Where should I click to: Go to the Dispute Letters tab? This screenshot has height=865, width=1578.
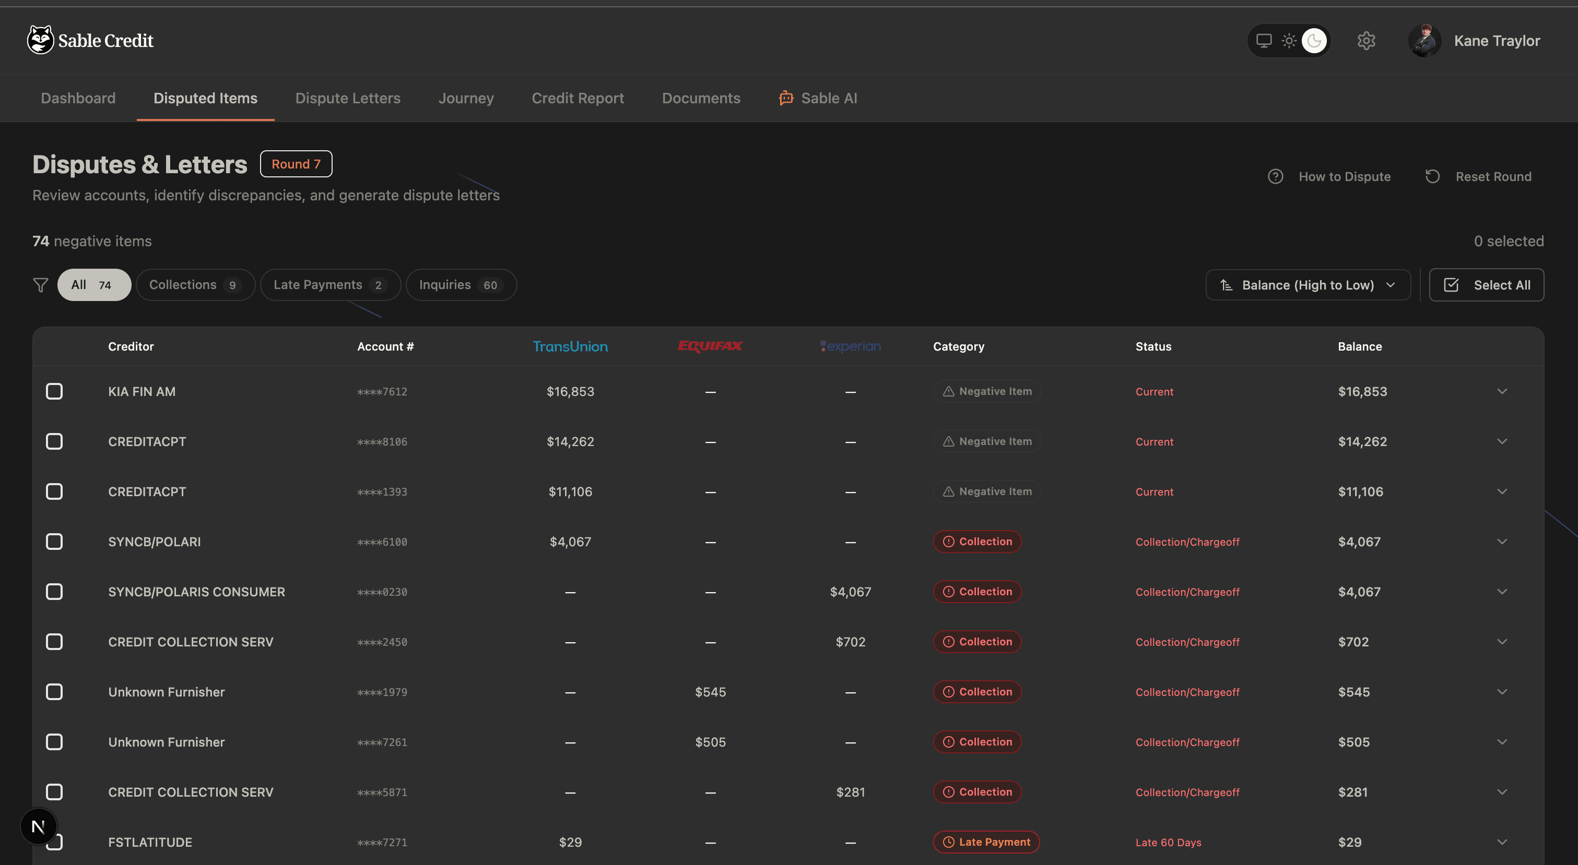[x=347, y=98]
